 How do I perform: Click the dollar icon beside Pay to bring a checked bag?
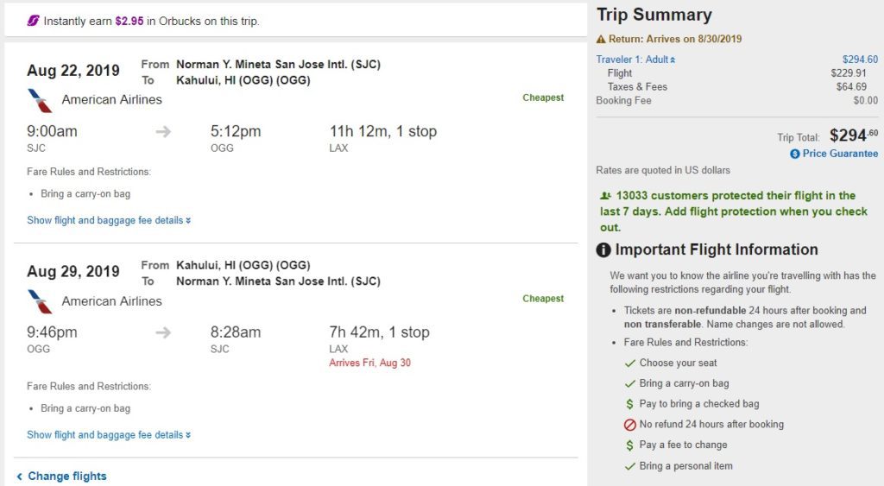pyautogui.click(x=630, y=404)
